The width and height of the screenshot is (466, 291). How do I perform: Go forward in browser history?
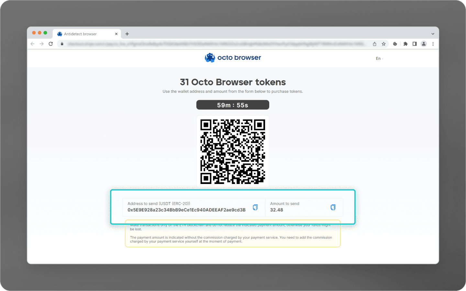[x=41, y=44]
